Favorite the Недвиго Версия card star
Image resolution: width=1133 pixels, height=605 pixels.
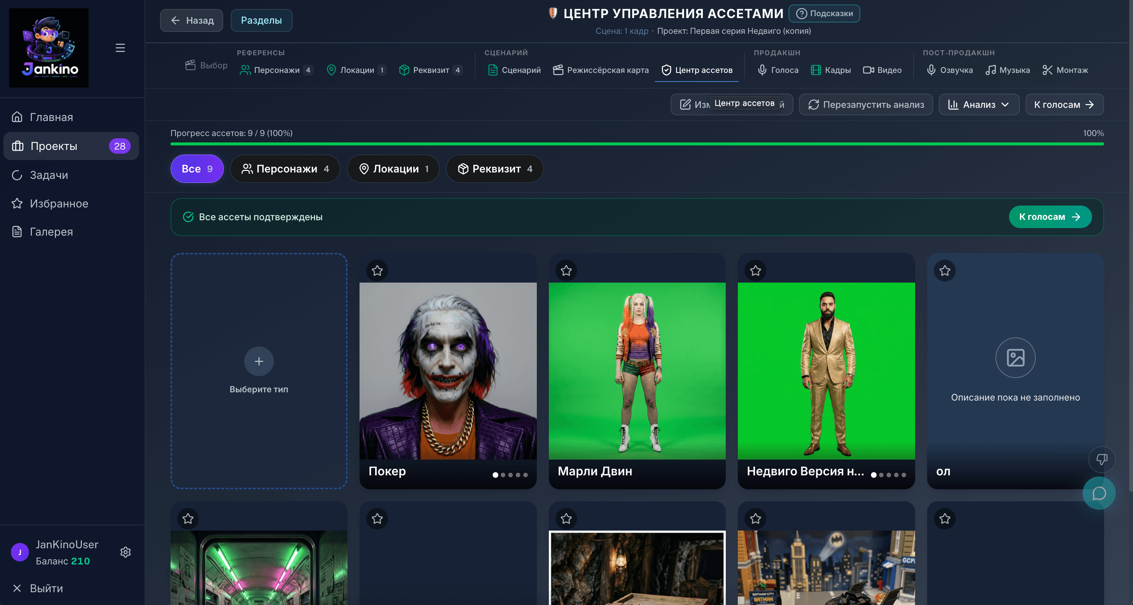coord(755,270)
